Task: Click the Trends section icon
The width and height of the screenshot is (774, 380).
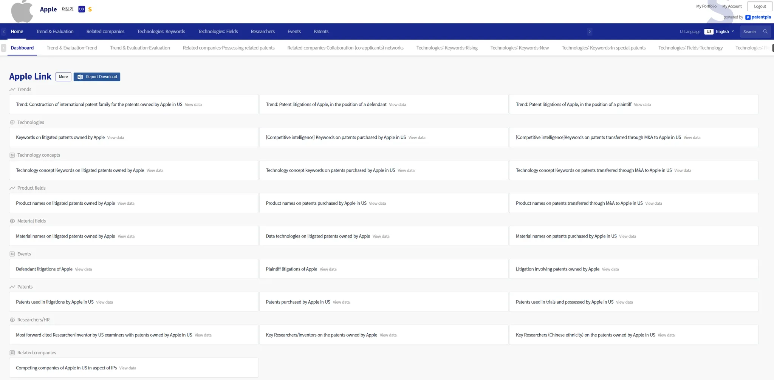Action: tap(12, 90)
